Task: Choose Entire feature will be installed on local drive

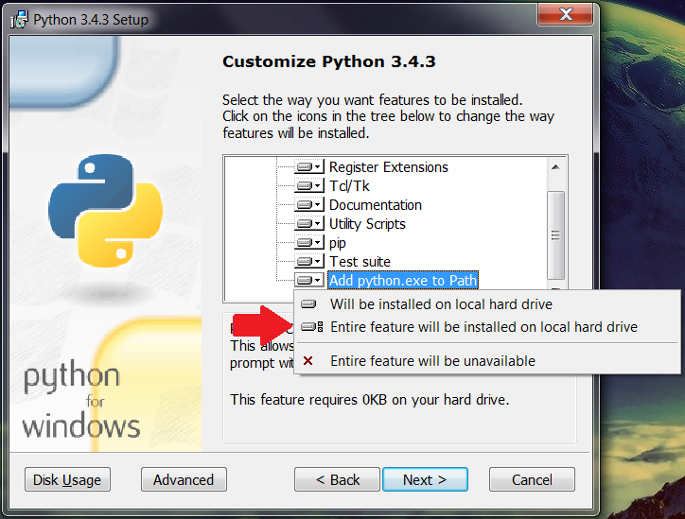Action: [487, 327]
